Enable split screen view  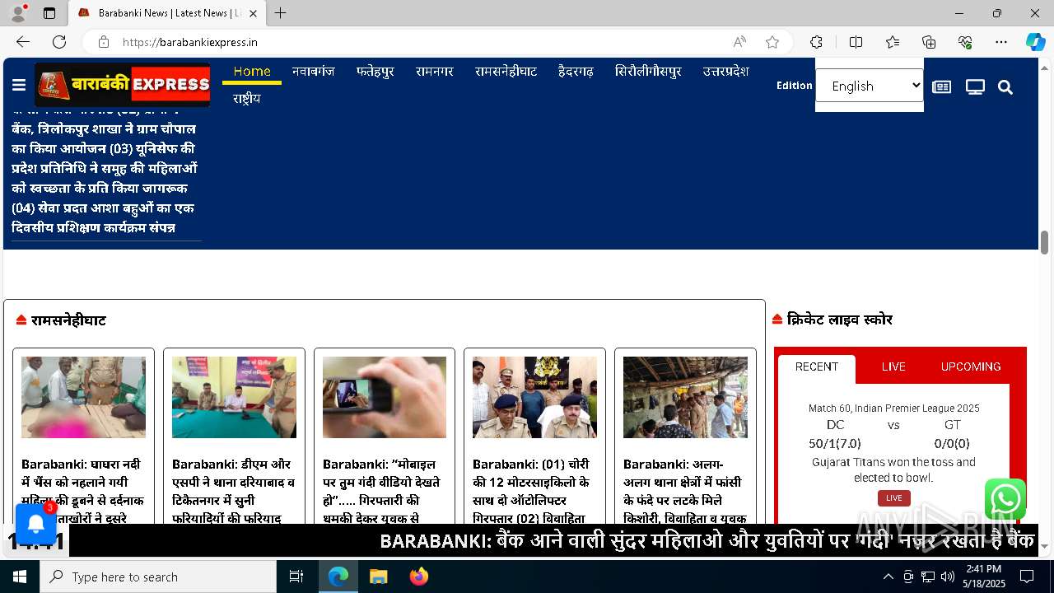(x=856, y=42)
